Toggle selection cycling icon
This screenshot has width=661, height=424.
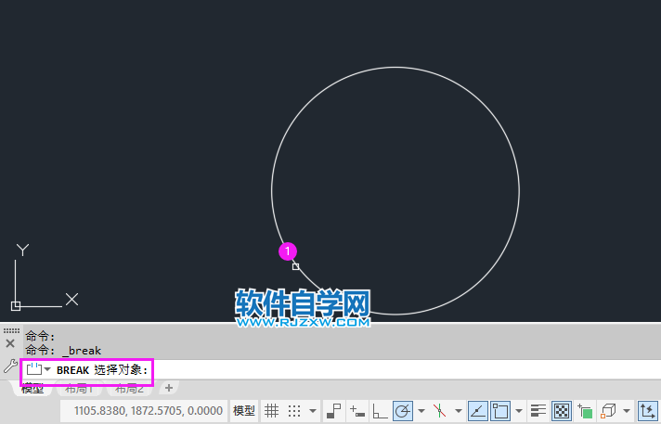pyautogui.click(x=585, y=410)
